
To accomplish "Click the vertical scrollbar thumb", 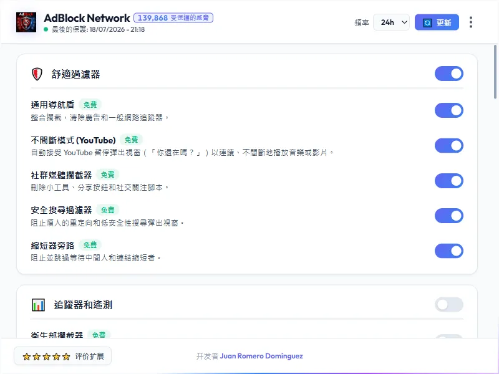I will point(495,72).
